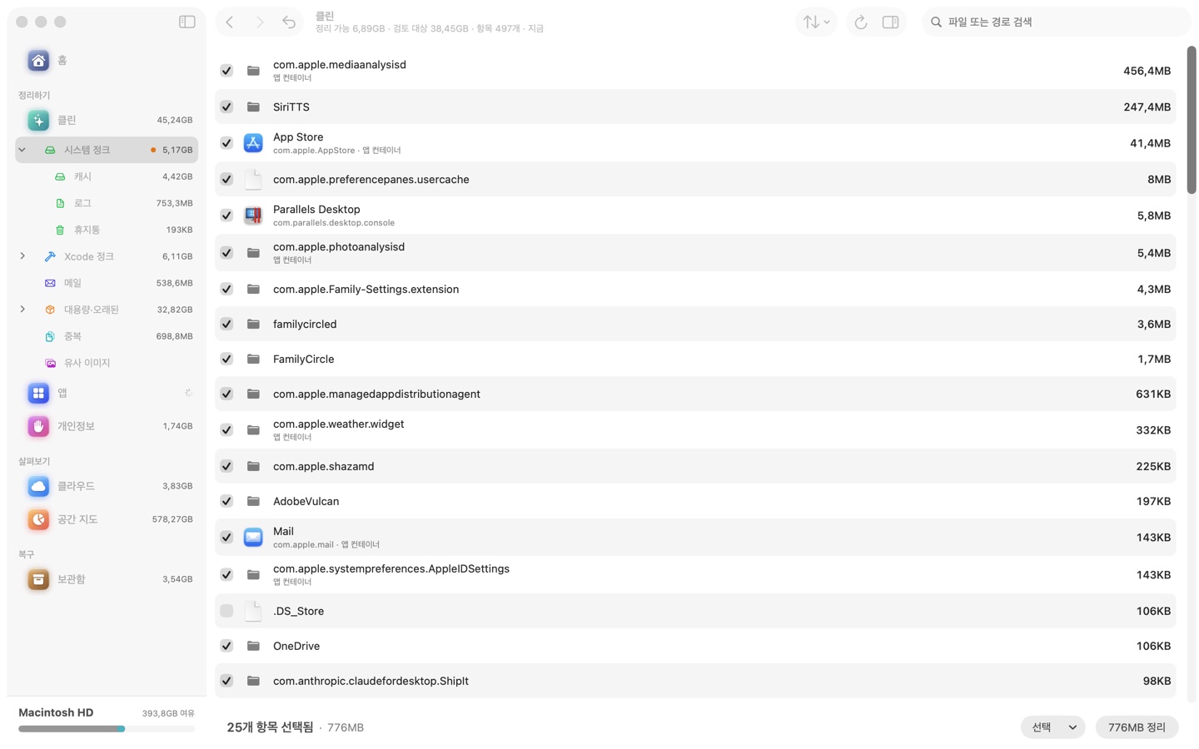Select com.apple.preferencepanes.usercache file name
The image size is (1199, 749).
coord(371,179)
